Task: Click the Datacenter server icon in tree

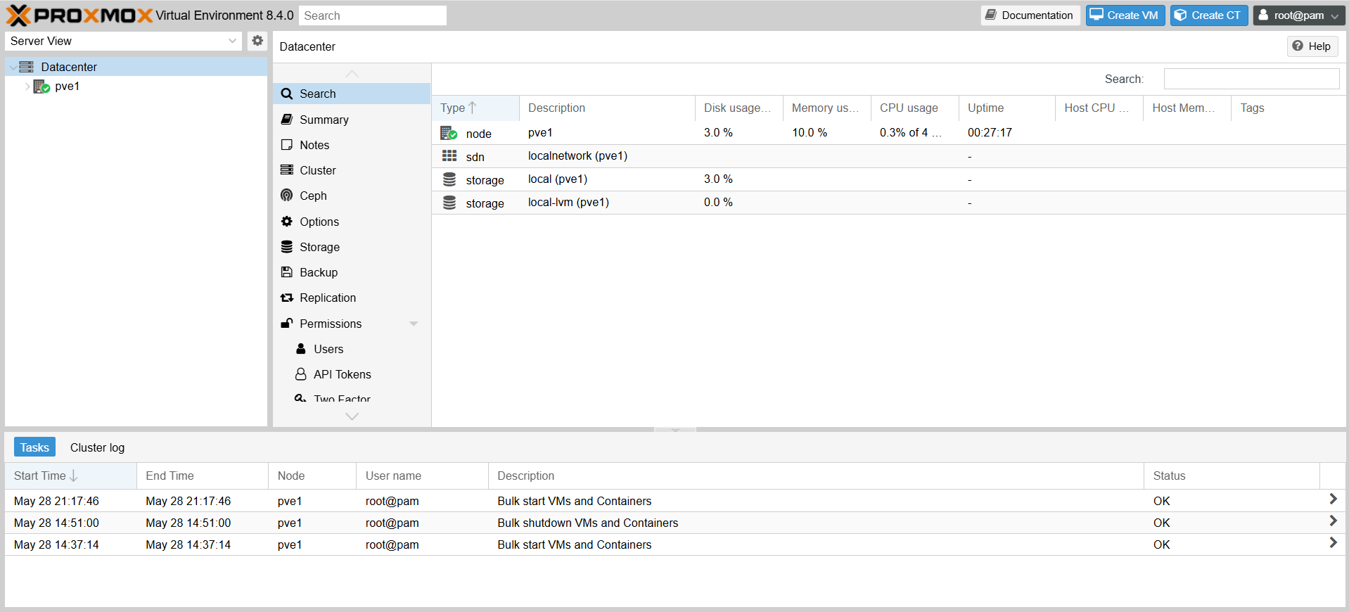Action: pyautogui.click(x=27, y=67)
